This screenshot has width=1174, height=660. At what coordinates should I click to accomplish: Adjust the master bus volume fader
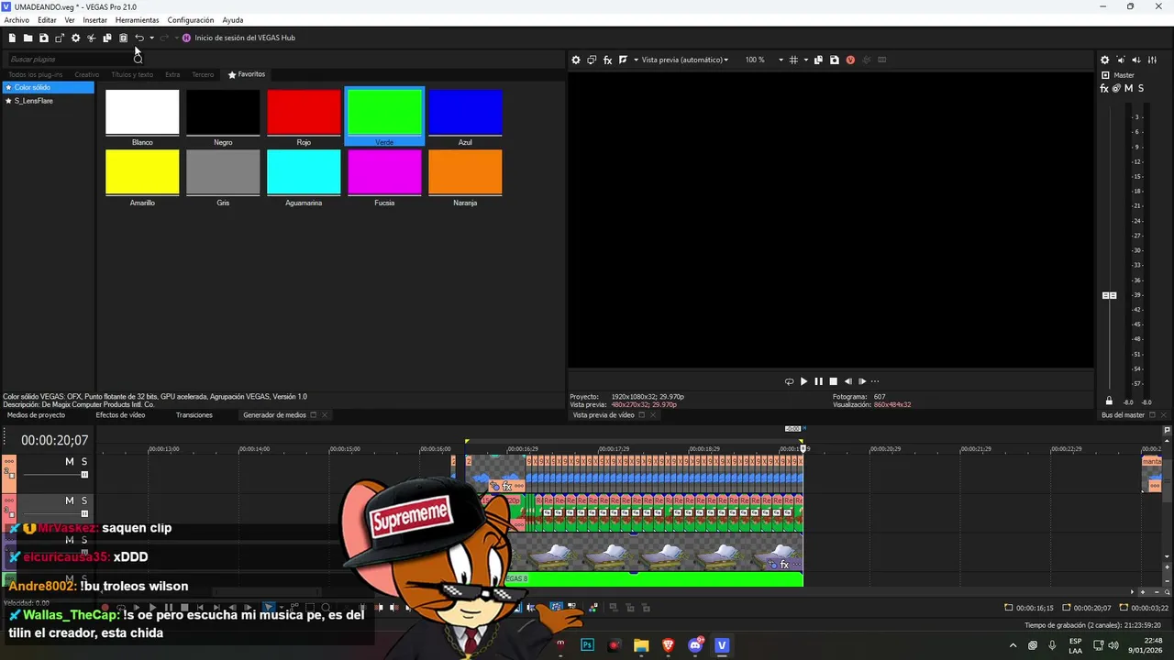pos(1109,295)
